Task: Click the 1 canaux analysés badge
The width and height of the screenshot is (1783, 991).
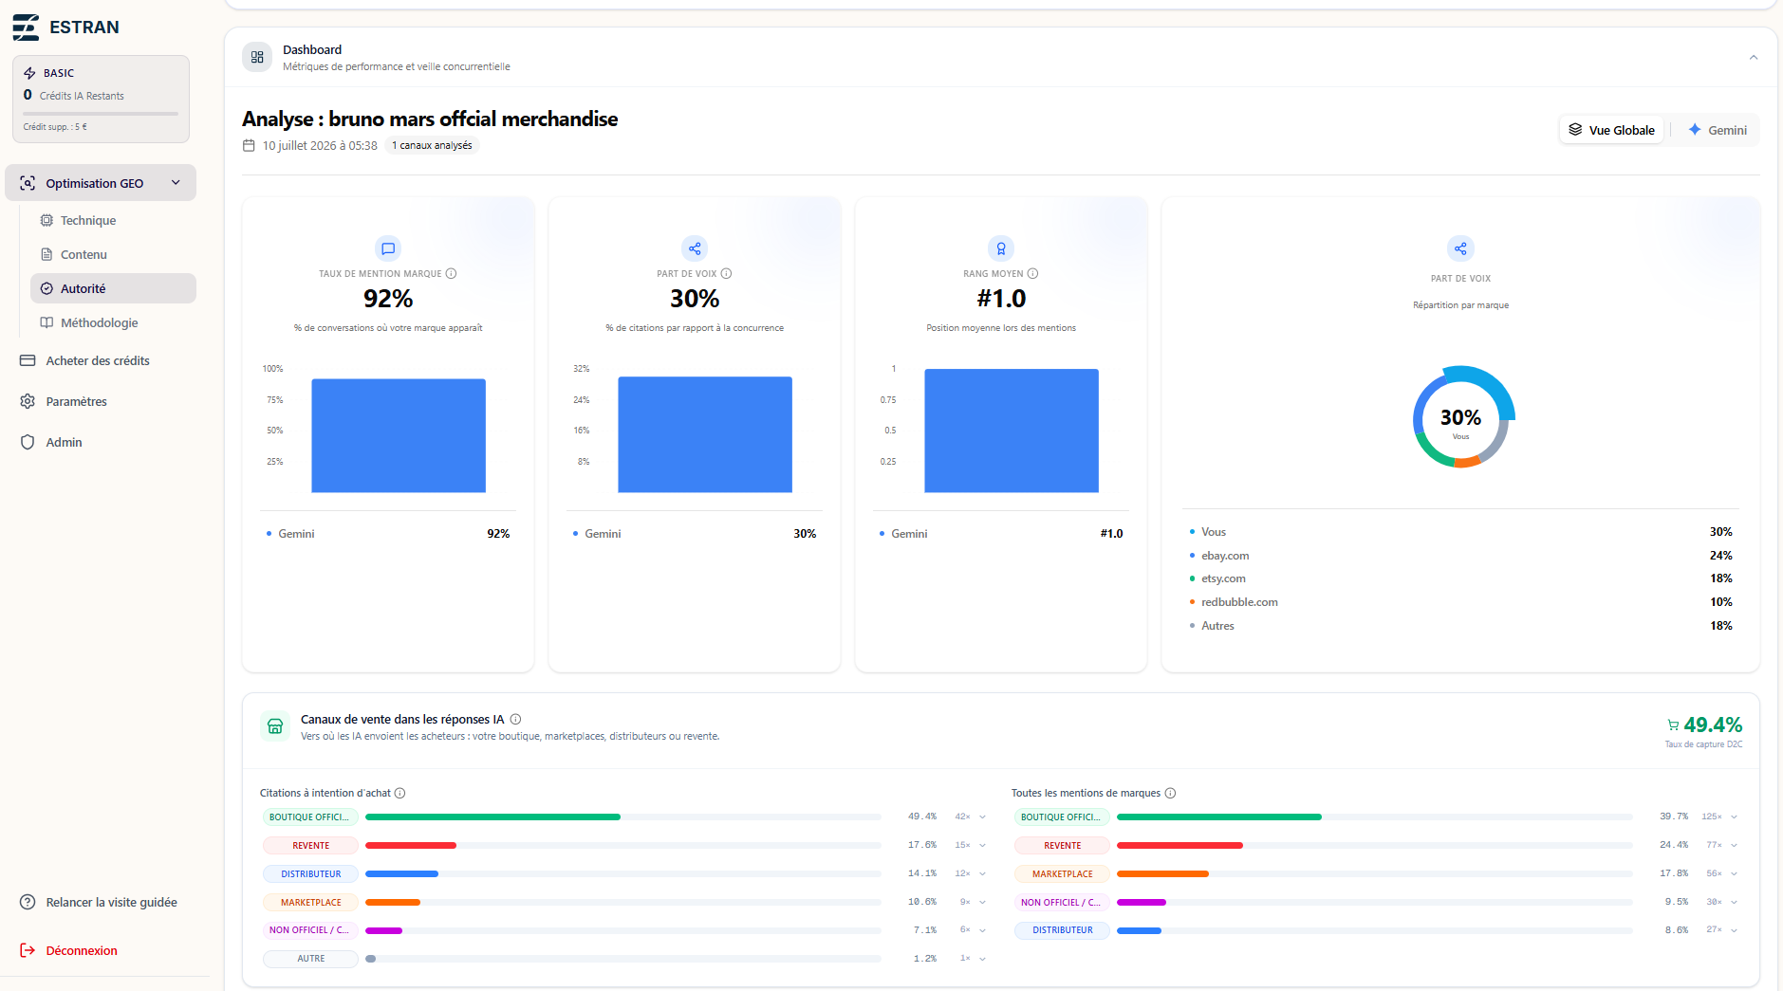Action: pyautogui.click(x=432, y=145)
